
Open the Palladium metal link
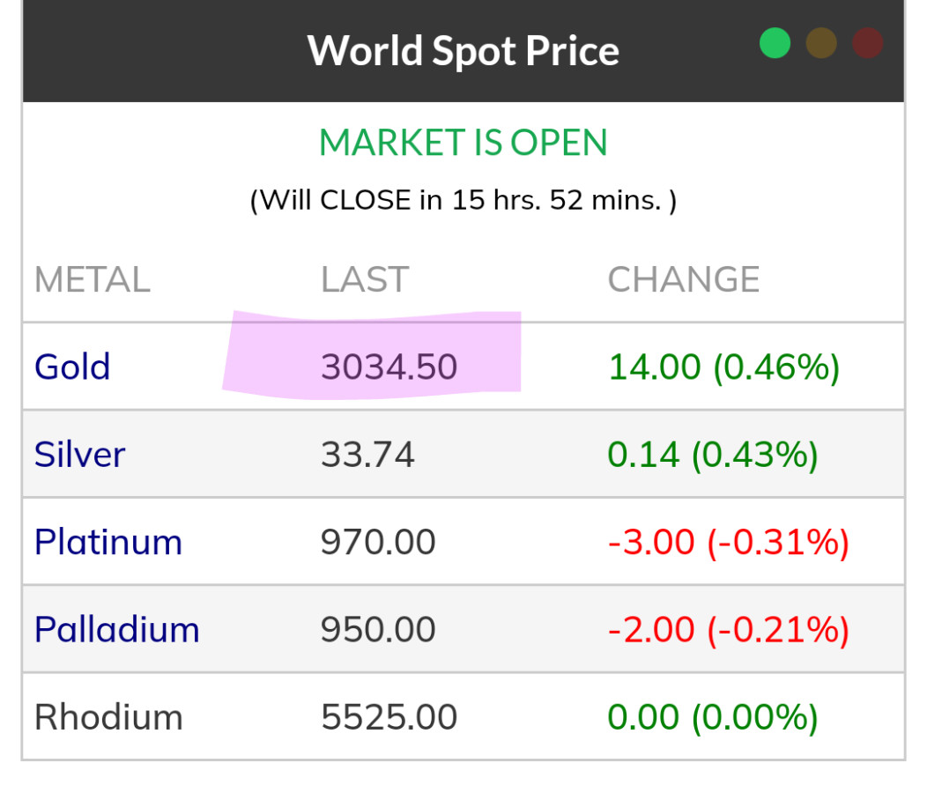pos(116,629)
